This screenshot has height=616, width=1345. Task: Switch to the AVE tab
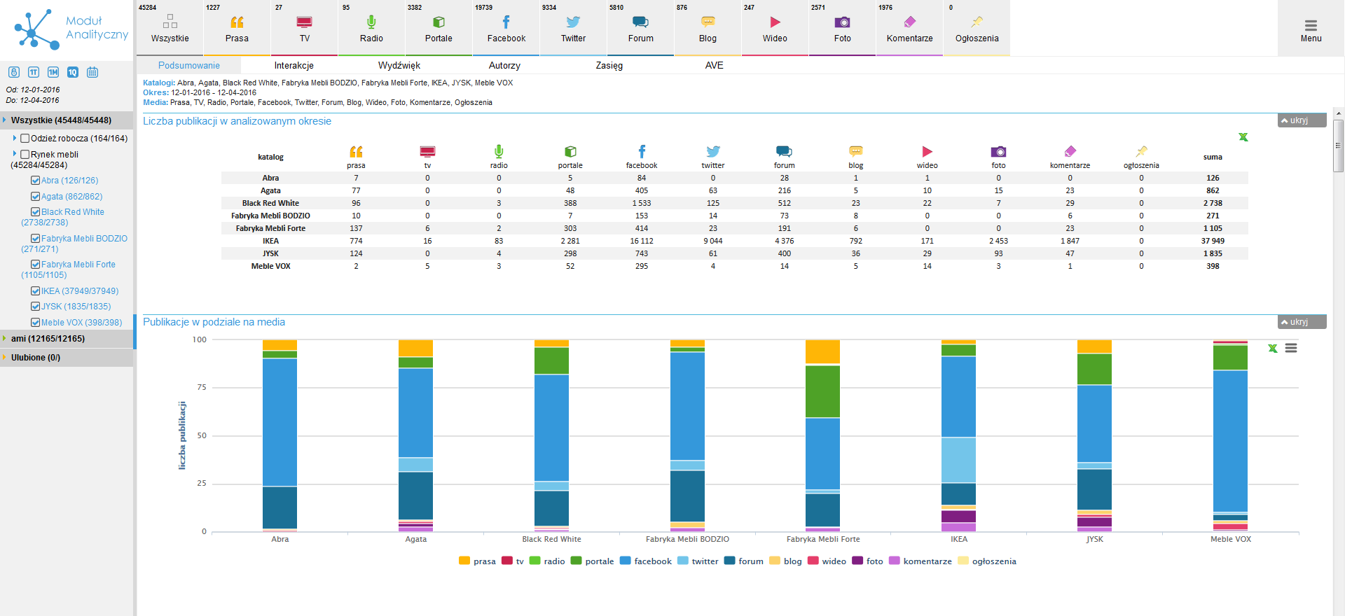715,66
